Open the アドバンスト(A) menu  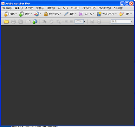[x=89, y=8]
